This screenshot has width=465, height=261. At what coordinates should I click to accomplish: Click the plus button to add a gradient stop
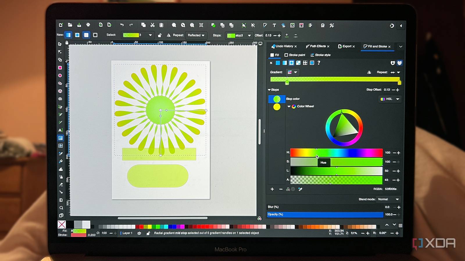(x=272, y=189)
